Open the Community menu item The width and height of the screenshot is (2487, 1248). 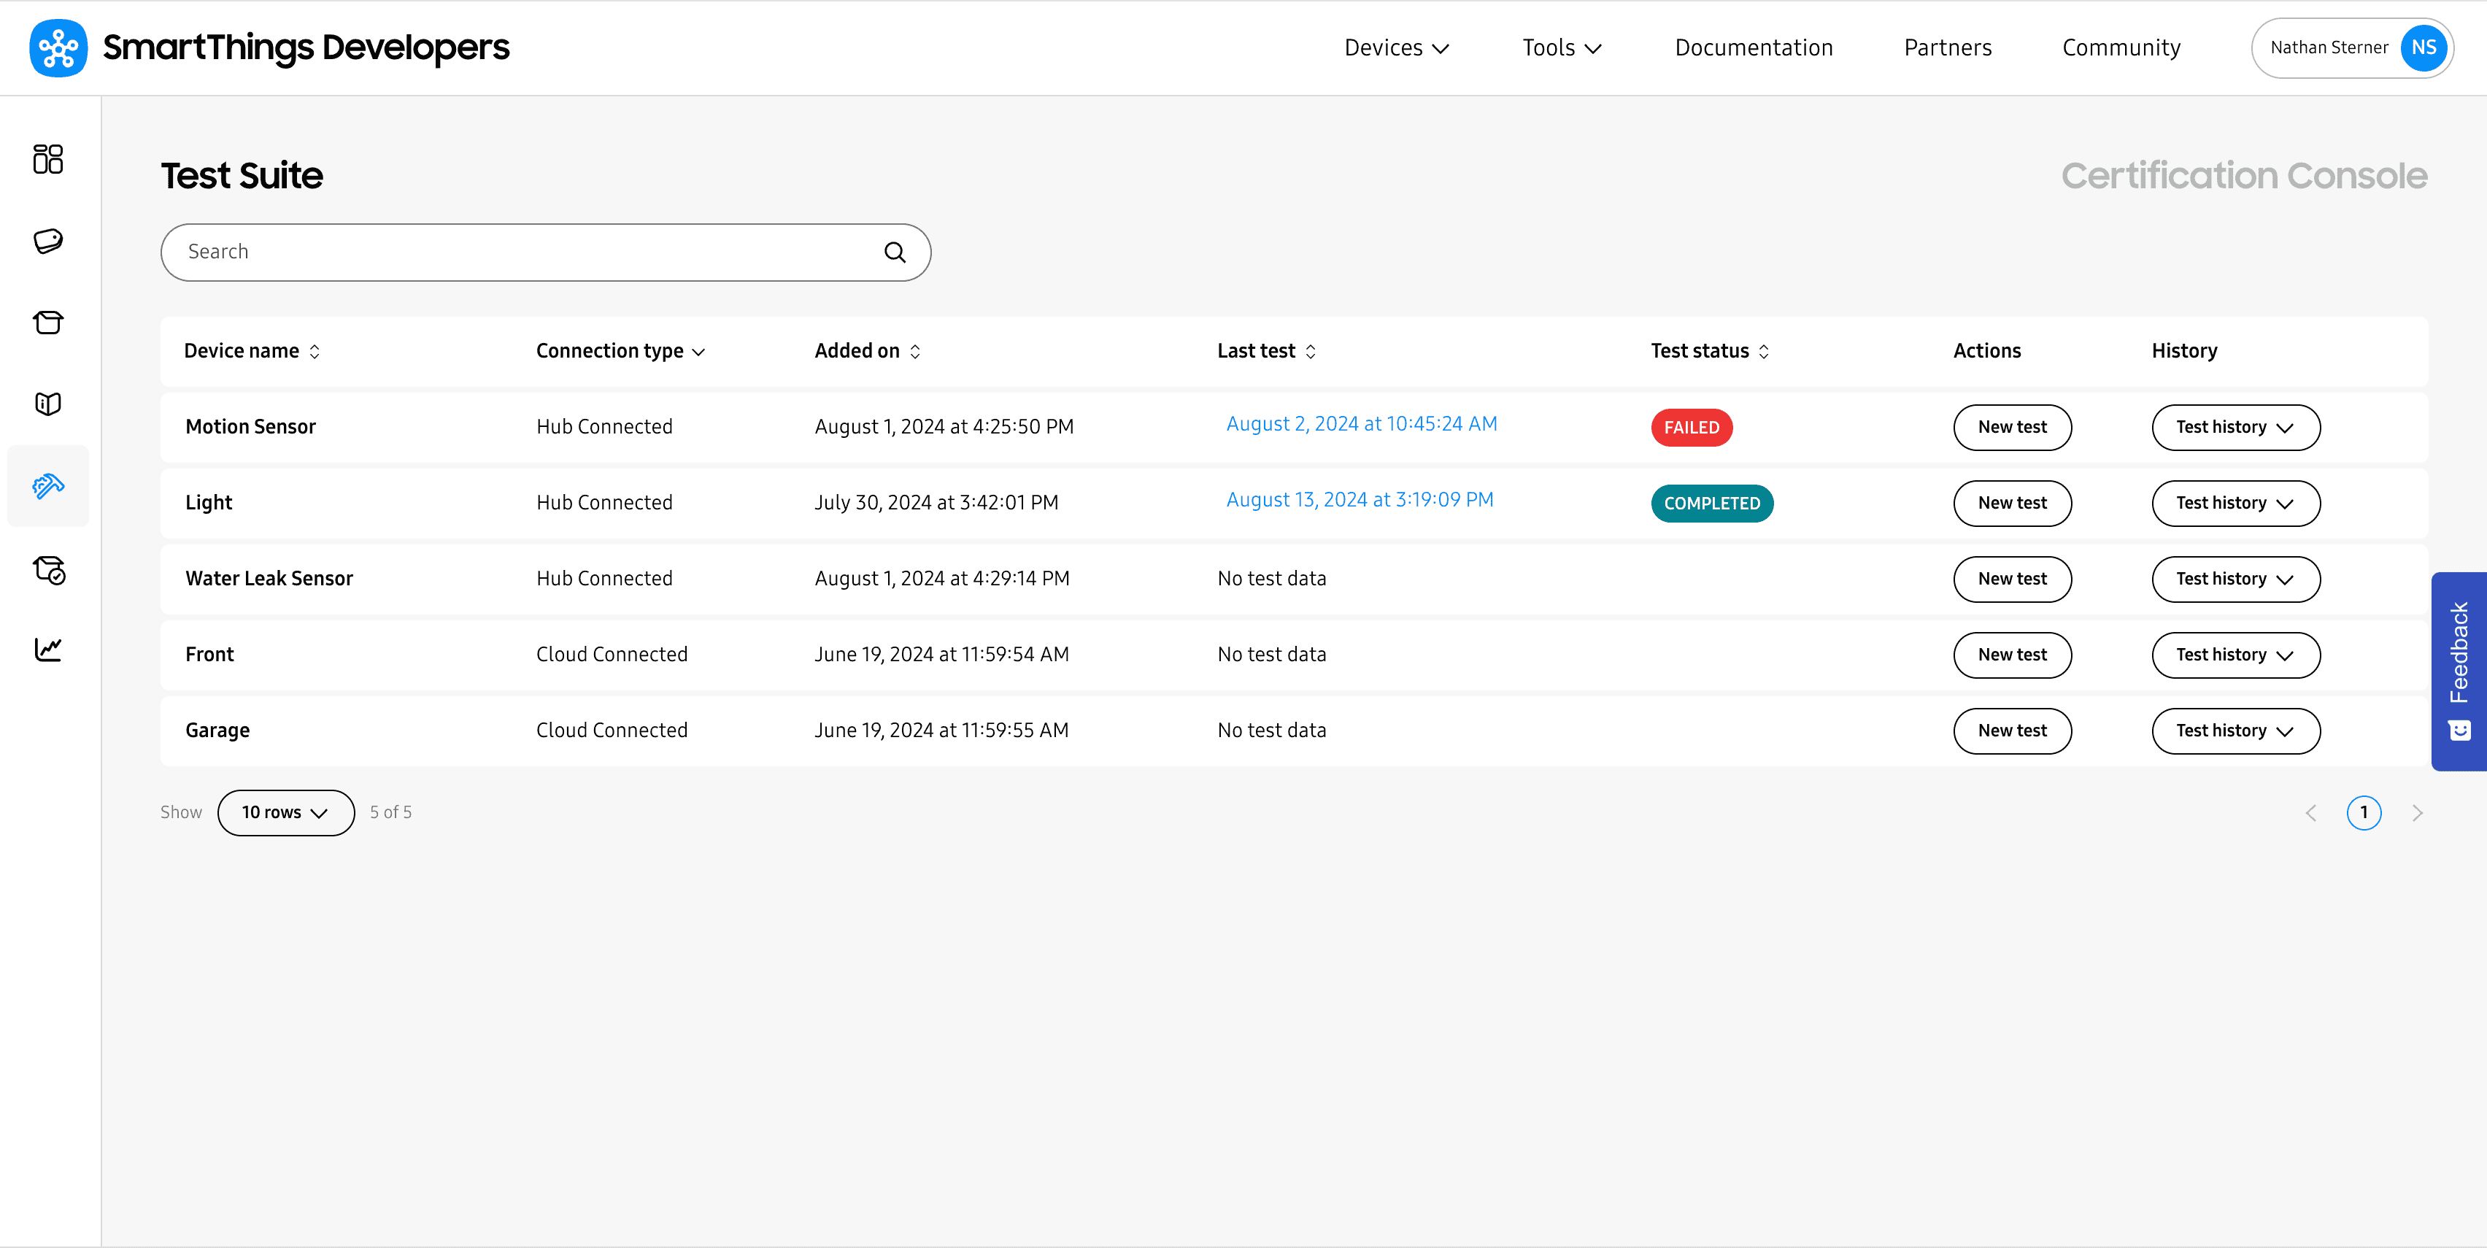point(2121,48)
